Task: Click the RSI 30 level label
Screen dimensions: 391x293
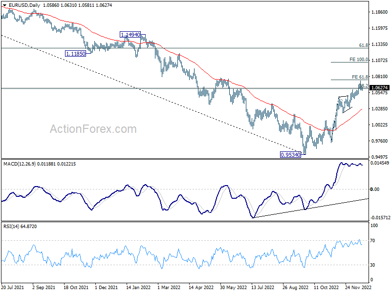Action: click(372, 265)
